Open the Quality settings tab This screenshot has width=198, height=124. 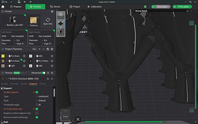click(4, 84)
